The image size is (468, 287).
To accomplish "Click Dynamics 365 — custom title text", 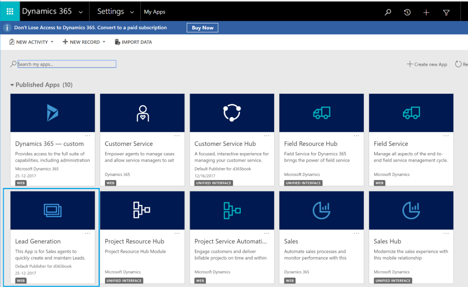I will click(x=49, y=143).
